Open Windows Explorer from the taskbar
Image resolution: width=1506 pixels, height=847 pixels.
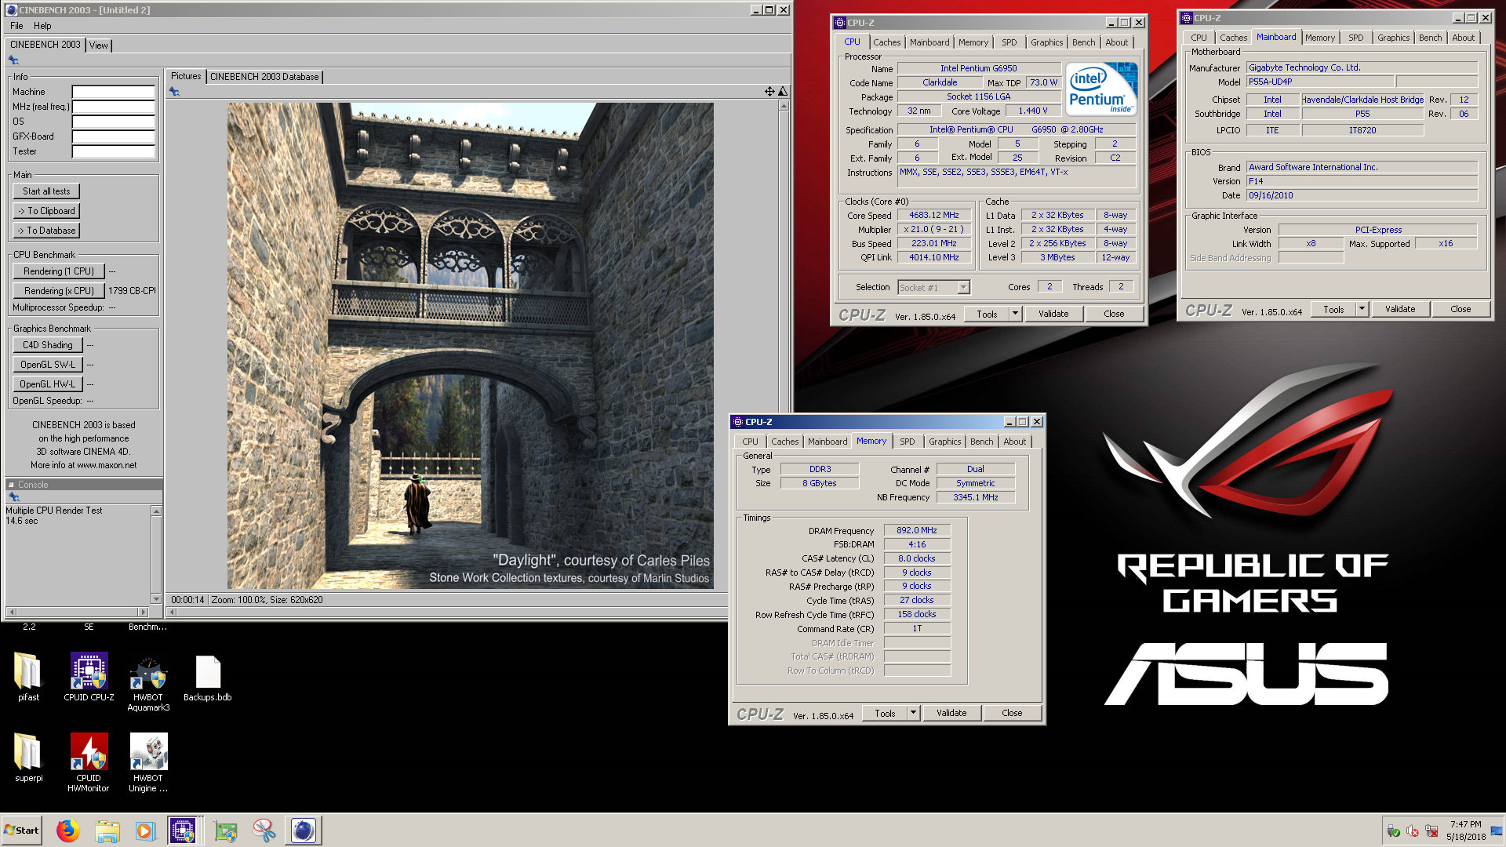pos(107,831)
